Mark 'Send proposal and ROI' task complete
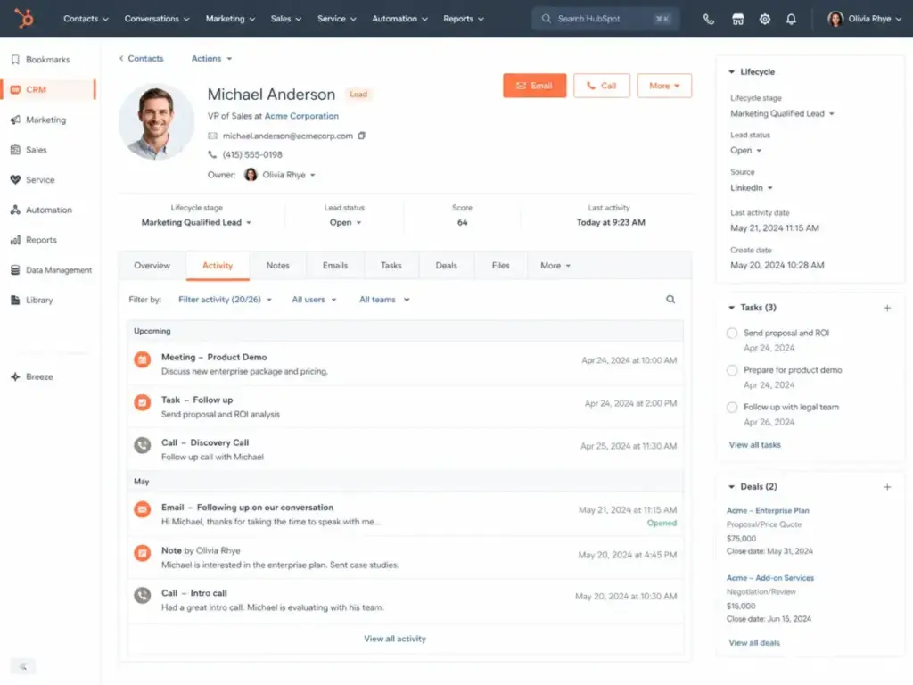913x685 pixels. [x=732, y=334]
